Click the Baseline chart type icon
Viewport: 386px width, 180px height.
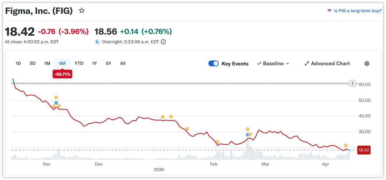pos(259,63)
